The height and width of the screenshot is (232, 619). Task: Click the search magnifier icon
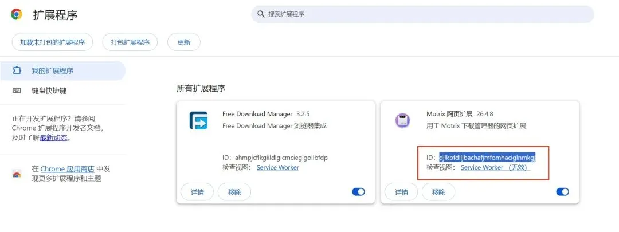261,14
